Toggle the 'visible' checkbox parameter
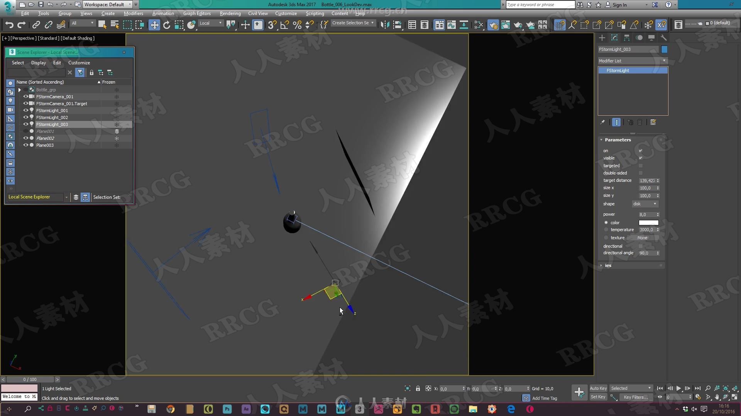 (640, 158)
